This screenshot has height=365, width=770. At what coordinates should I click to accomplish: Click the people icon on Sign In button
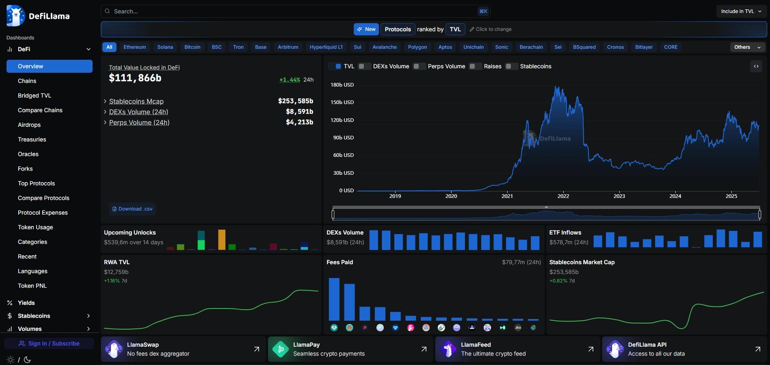22,343
